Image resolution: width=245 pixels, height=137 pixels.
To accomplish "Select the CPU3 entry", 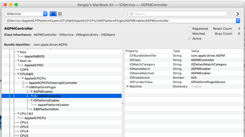I will tap(24, 127).
